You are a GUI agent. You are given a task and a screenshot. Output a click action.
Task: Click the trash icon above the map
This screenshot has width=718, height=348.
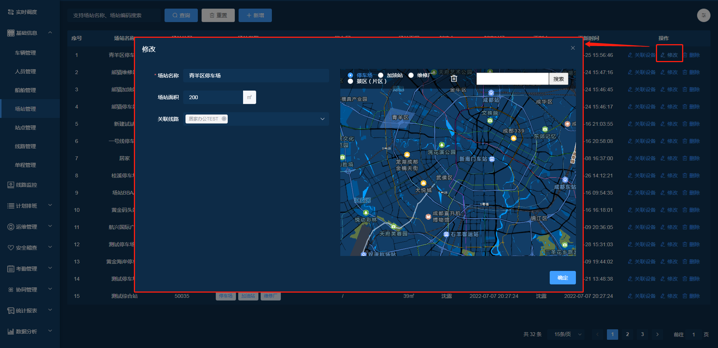coord(454,79)
